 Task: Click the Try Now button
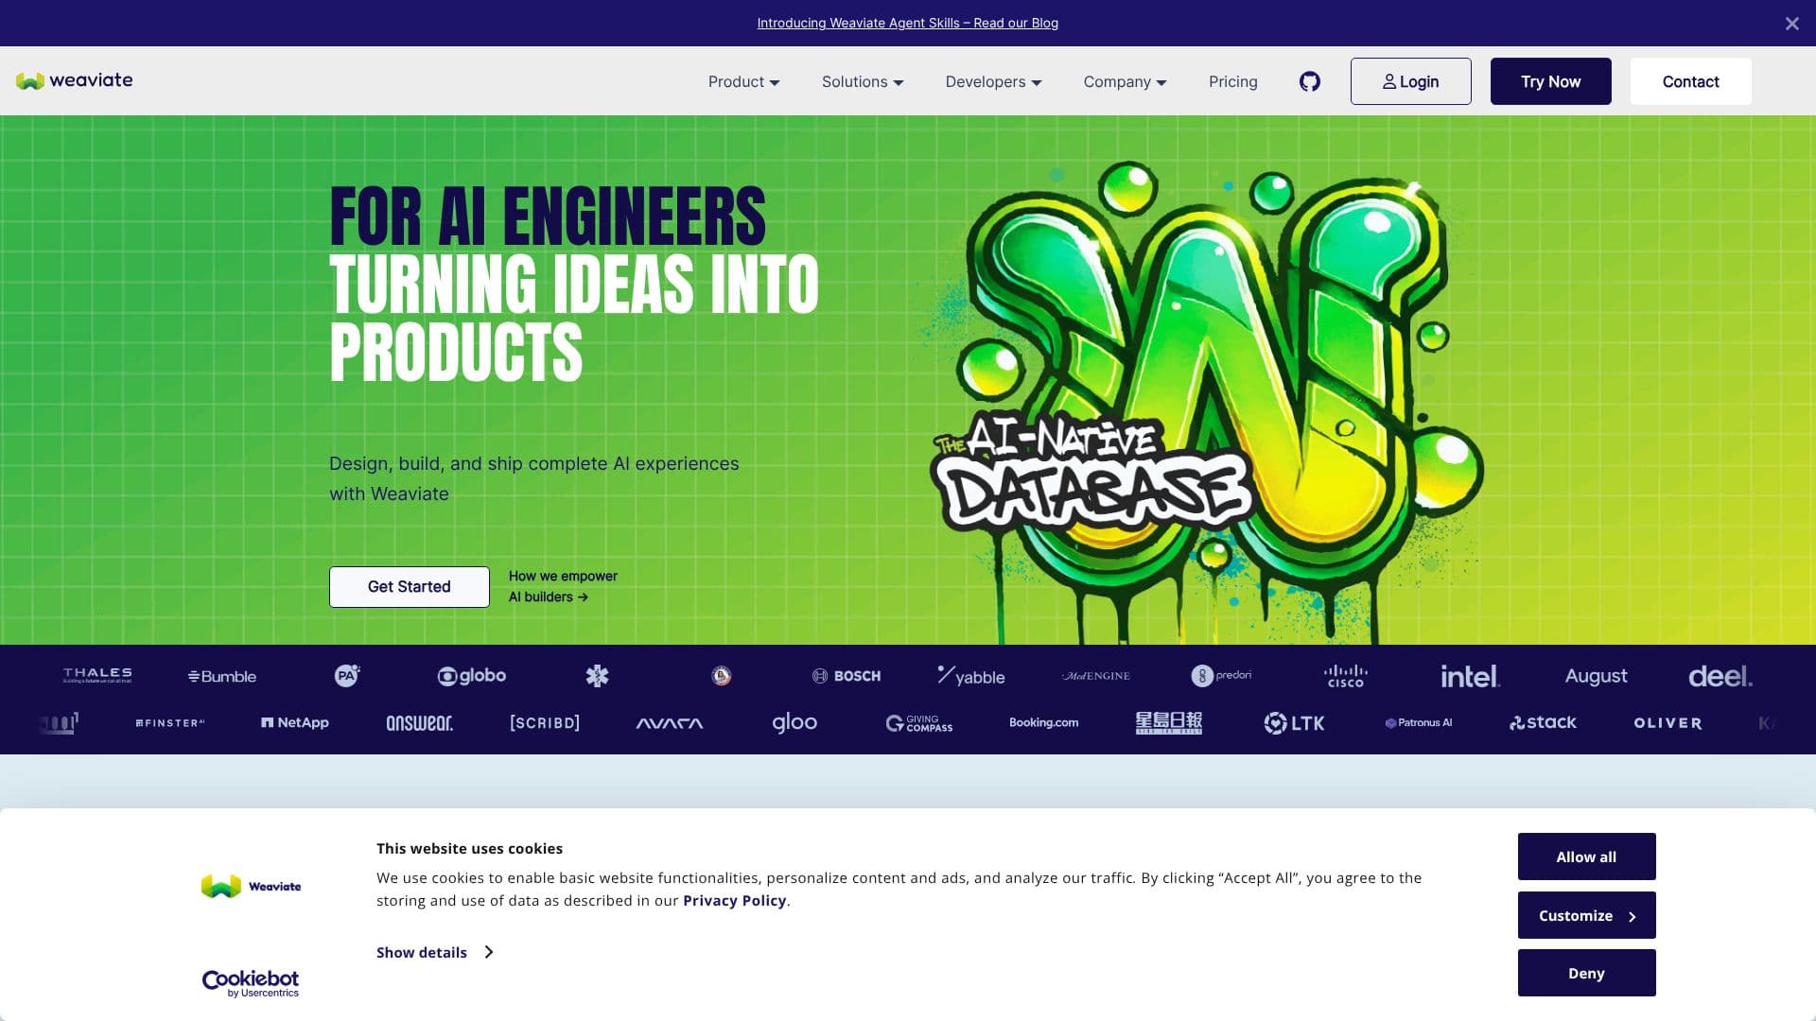[1550, 81]
